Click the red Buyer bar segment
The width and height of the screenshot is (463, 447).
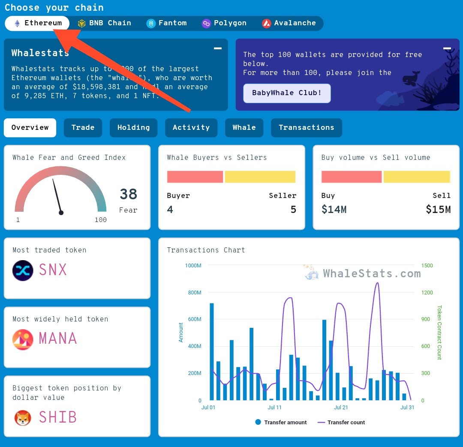coord(195,177)
